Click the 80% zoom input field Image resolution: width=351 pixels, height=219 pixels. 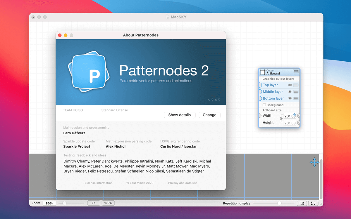(x=49, y=203)
